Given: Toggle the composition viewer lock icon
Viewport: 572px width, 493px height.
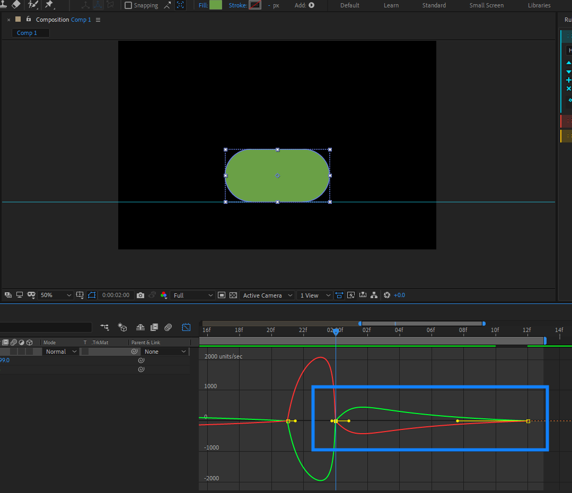Looking at the screenshot, I should [29, 20].
